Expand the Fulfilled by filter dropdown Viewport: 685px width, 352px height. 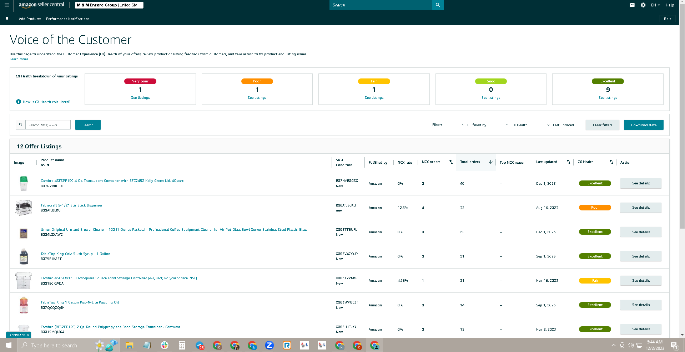(474, 125)
